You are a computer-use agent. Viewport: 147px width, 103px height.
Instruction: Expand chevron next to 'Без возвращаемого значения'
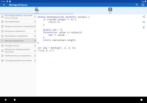[35, 17]
